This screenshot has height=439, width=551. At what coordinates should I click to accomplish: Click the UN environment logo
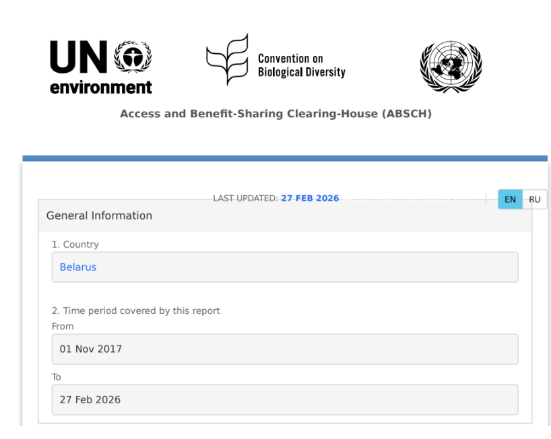(x=101, y=67)
